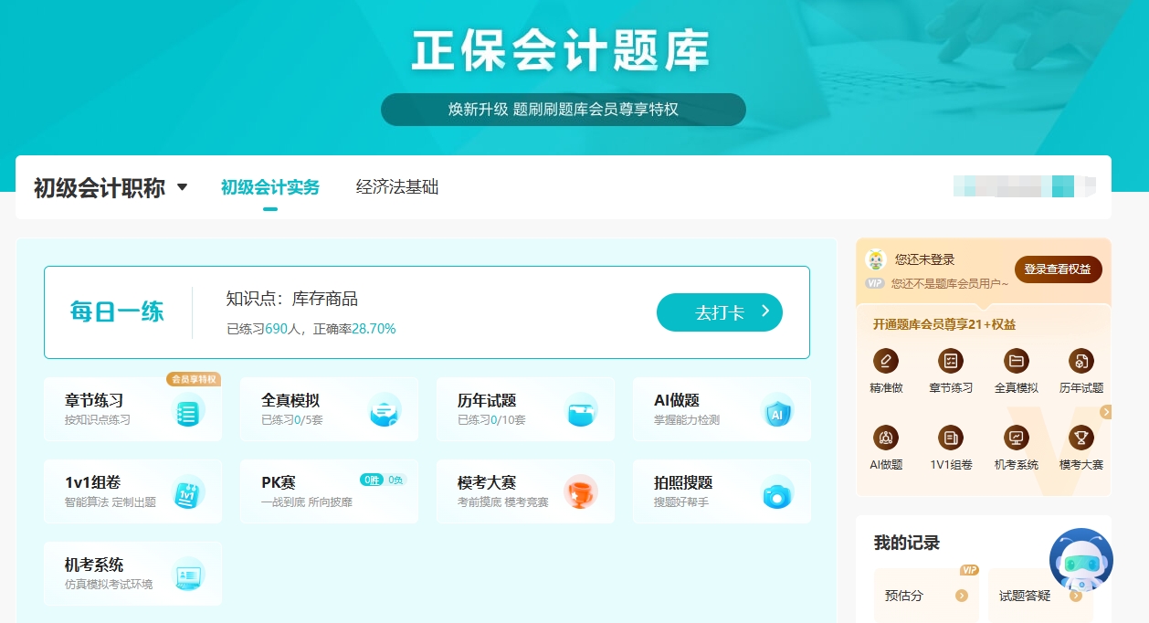1149x623 pixels.
Task: Select the 初级会计实务 tab
Action: click(x=270, y=187)
